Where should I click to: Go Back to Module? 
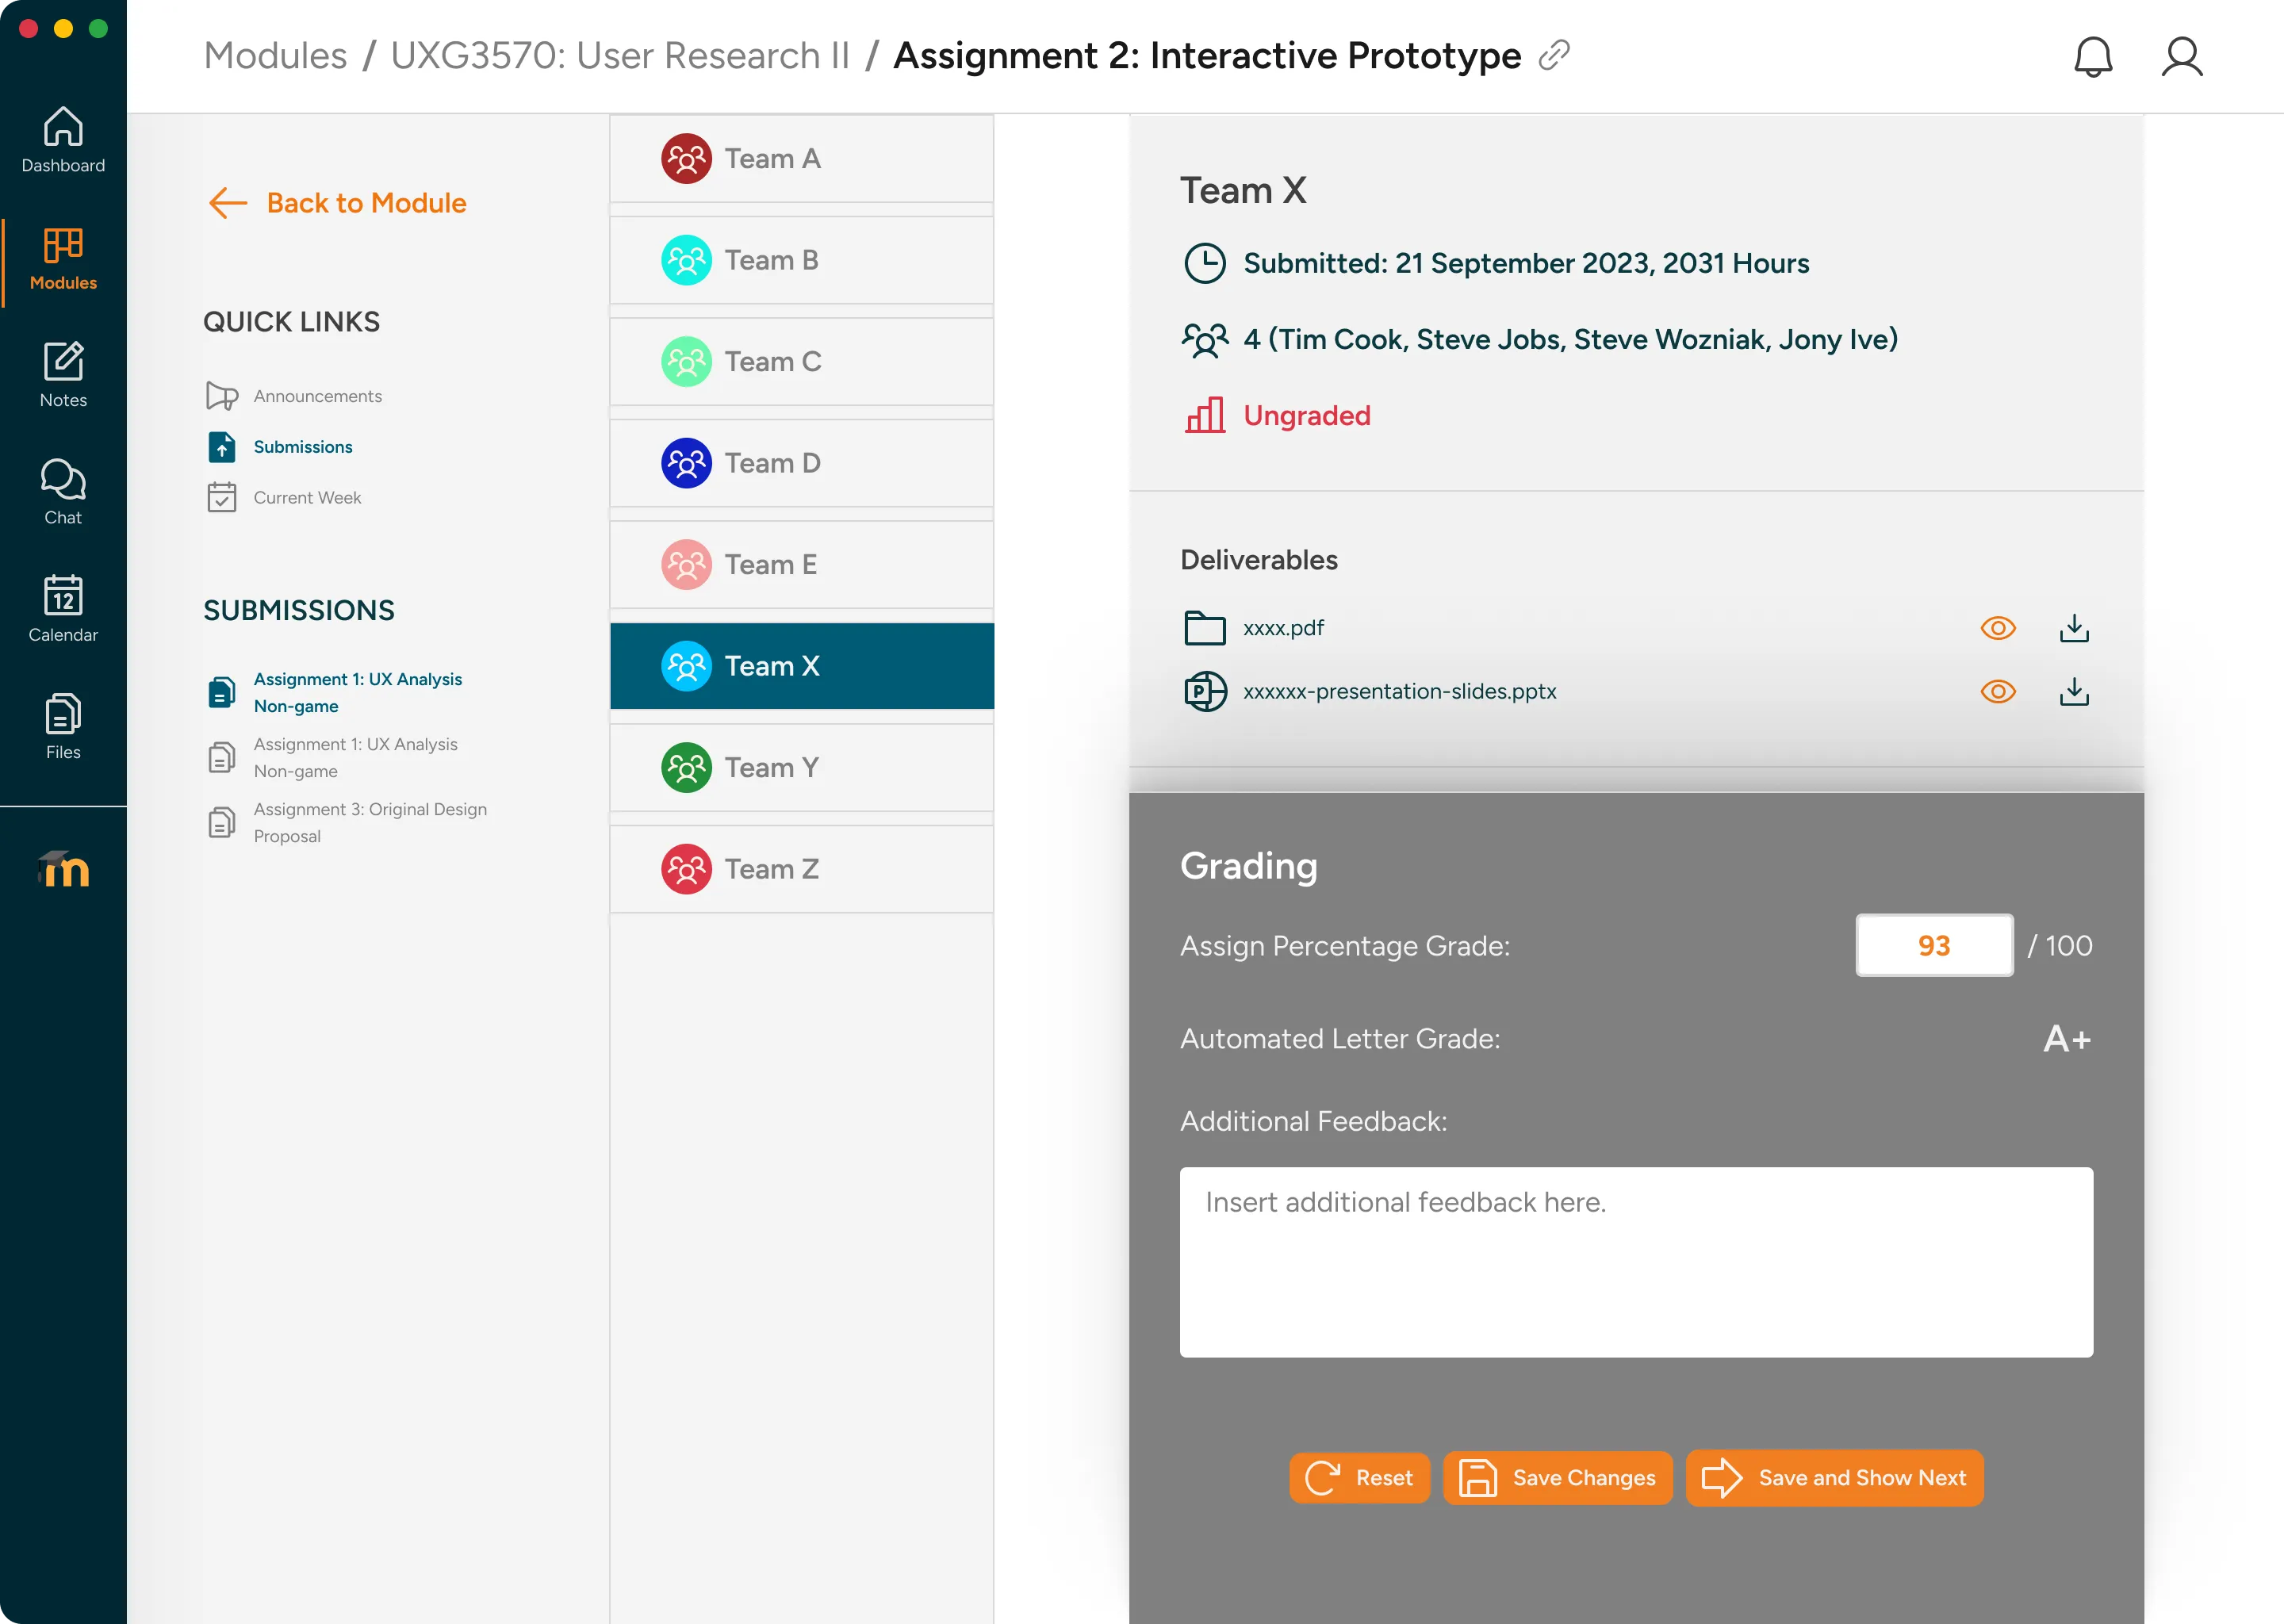coord(366,203)
